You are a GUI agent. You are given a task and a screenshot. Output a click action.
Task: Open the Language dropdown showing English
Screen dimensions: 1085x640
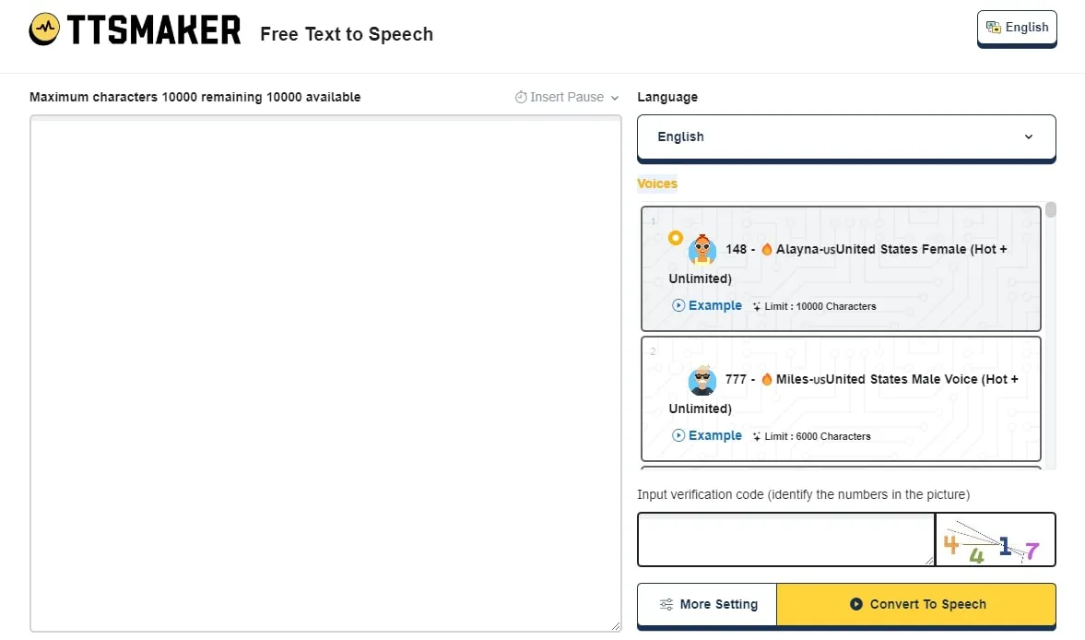click(845, 136)
